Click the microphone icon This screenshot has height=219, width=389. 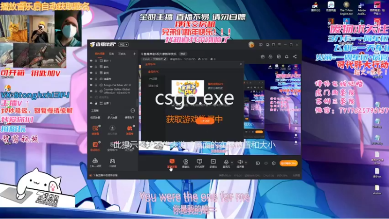click(226, 162)
